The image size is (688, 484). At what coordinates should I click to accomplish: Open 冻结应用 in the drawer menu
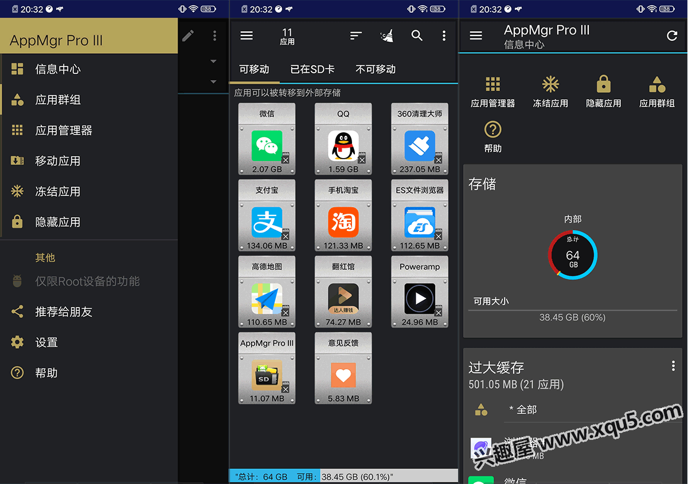89,191
